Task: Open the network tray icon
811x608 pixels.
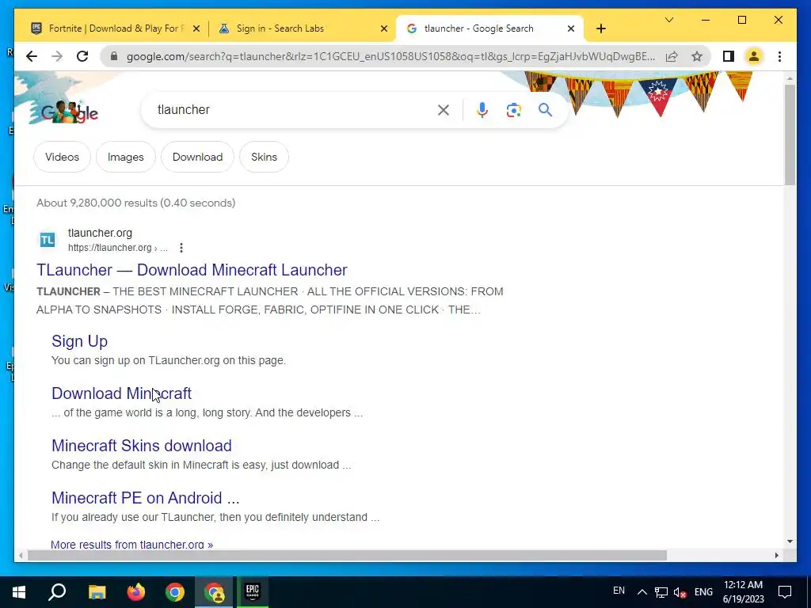Action: click(x=661, y=592)
